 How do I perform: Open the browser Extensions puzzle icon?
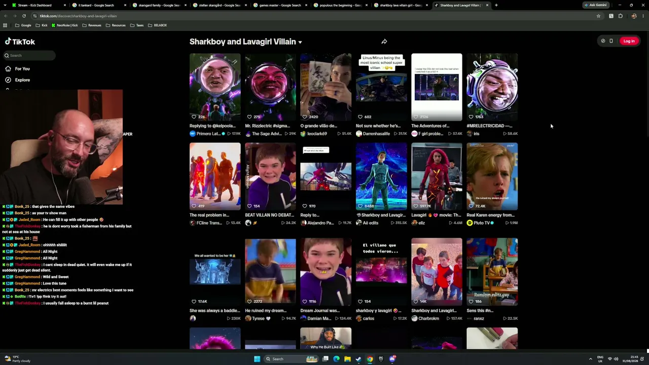pyautogui.click(x=620, y=16)
